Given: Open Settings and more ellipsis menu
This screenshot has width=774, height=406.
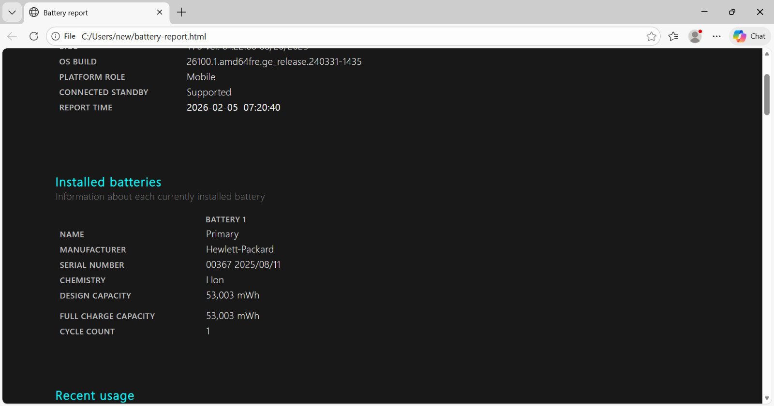Looking at the screenshot, I should [717, 36].
